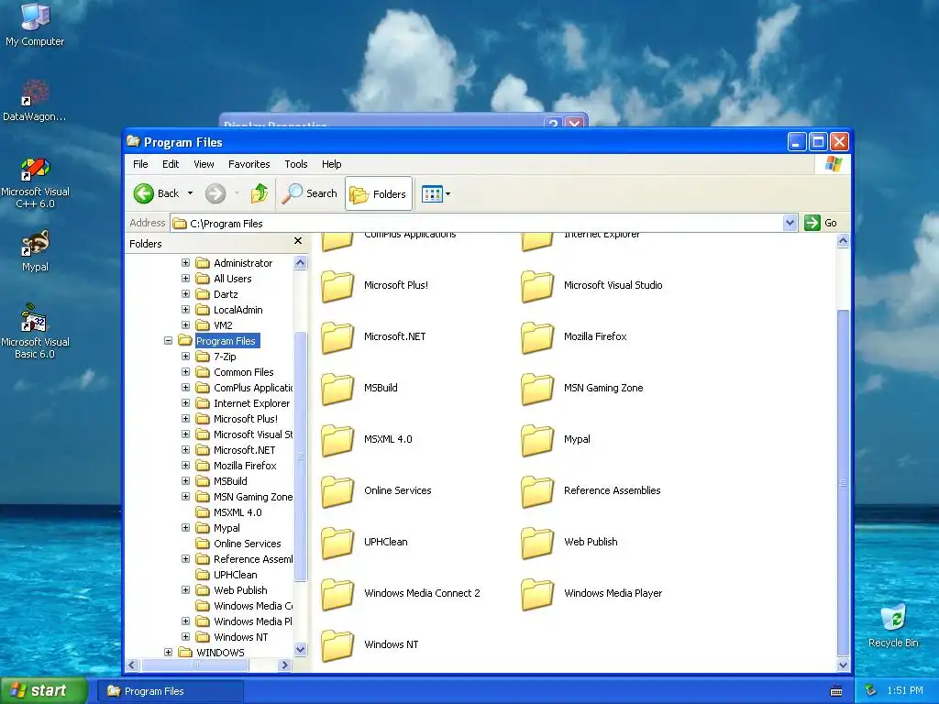Viewport: 939px width, 704px height.
Task: Click the Go button
Action: (x=821, y=223)
